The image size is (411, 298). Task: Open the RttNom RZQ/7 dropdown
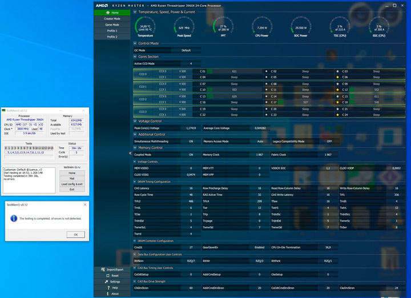coord(191,261)
